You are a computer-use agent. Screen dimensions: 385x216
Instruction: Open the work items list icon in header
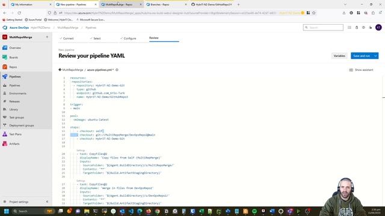coord(349,28)
